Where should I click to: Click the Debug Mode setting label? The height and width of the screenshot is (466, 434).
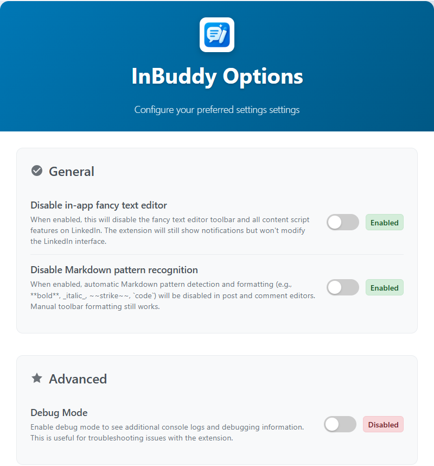(59, 412)
